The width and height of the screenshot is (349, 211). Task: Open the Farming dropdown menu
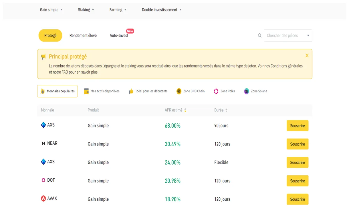[x=118, y=10]
